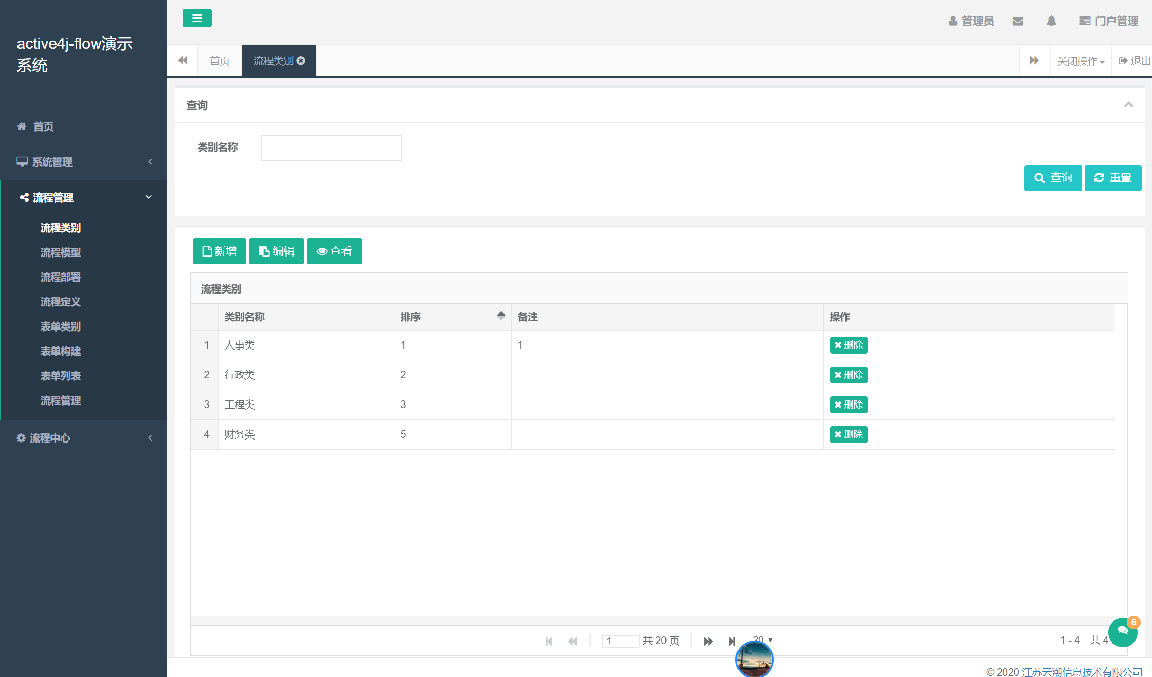1152x677 pixels.
Task: Open the 关闭操作 dropdown
Action: pyautogui.click(x=1081, y=61)
